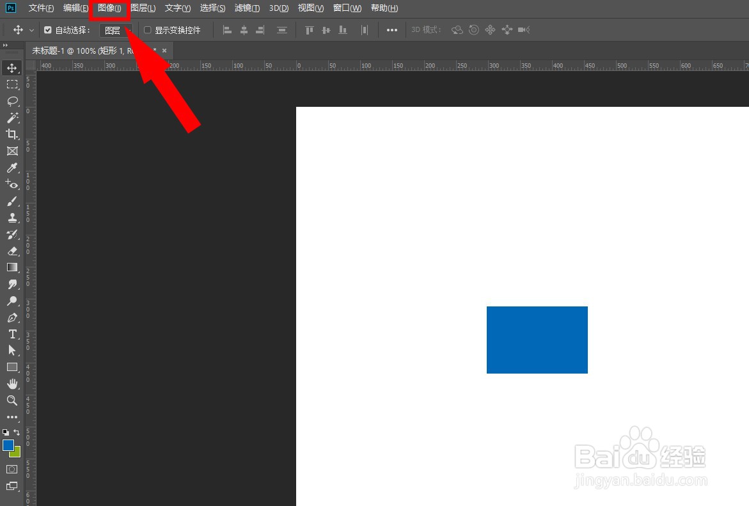Open the 3D(D) menu
The image size is (749, 506).
pos(278,8)
